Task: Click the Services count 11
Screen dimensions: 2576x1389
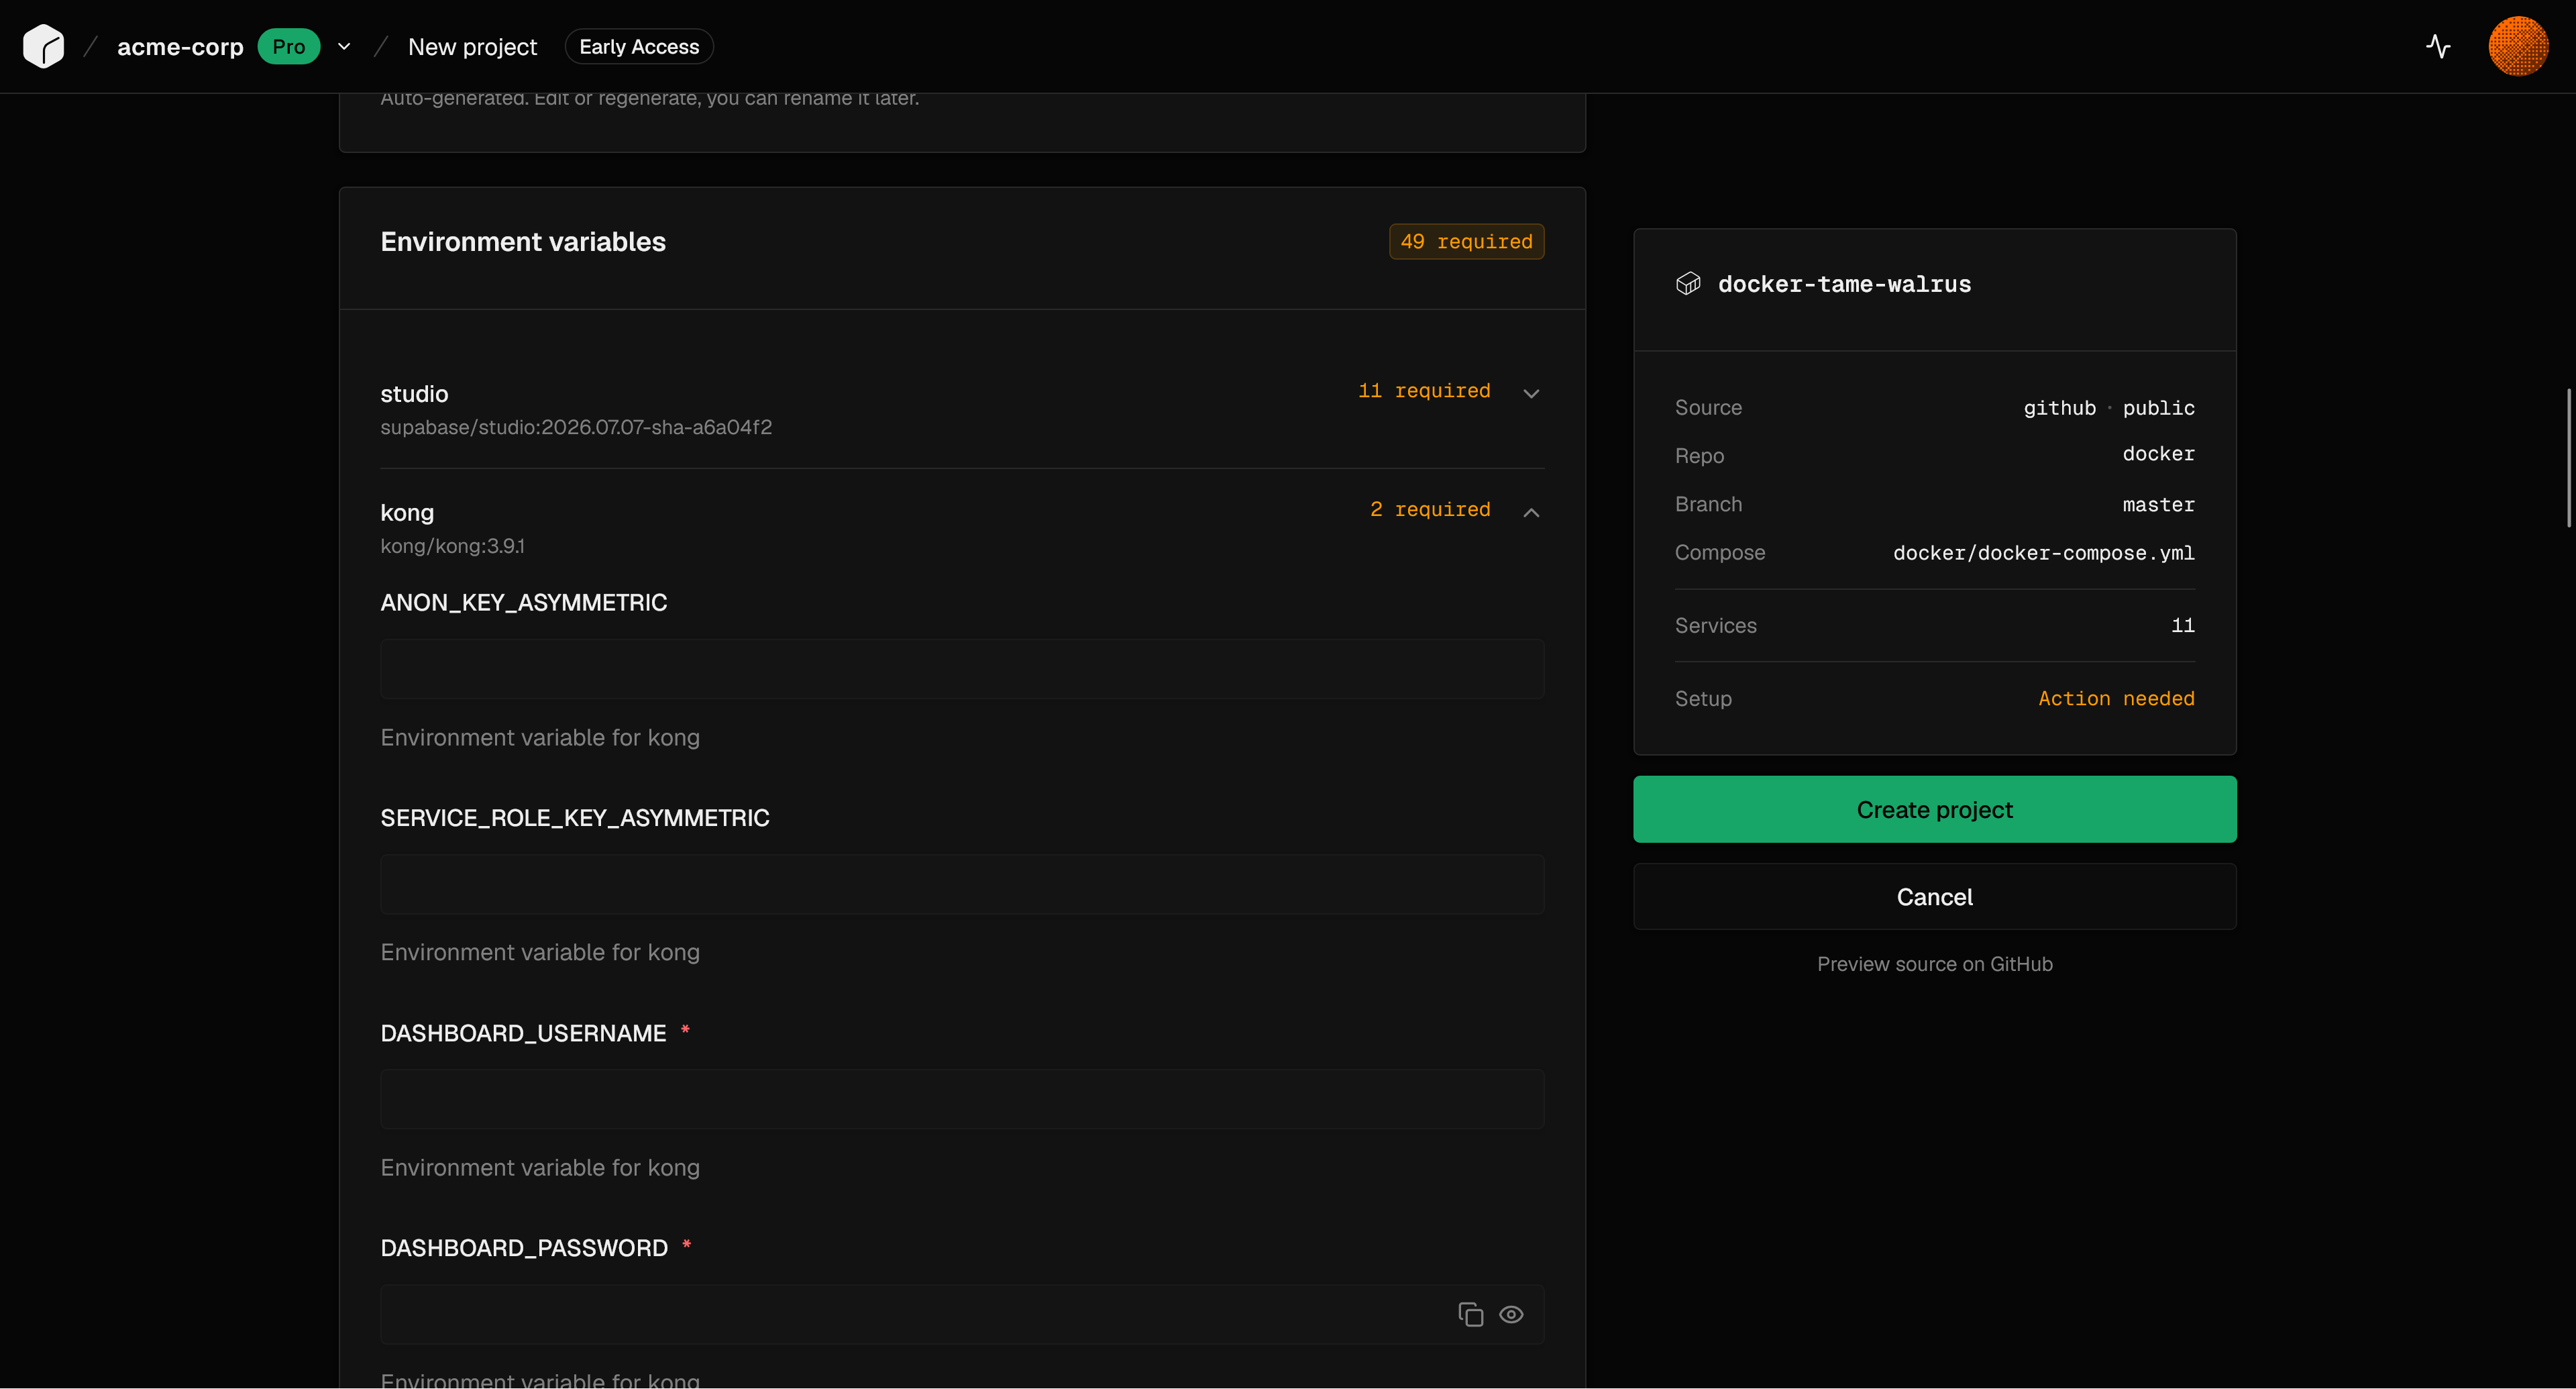Action: [2183, 626]
